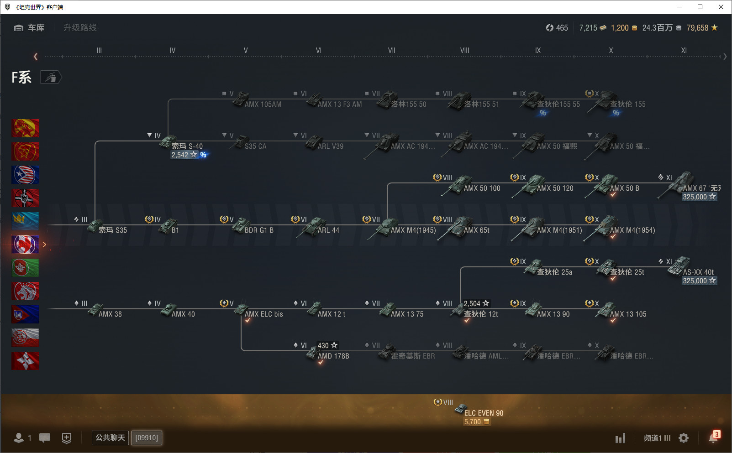Open the [09910] chat channel button

pyautogui.click(x=147, y=438)
